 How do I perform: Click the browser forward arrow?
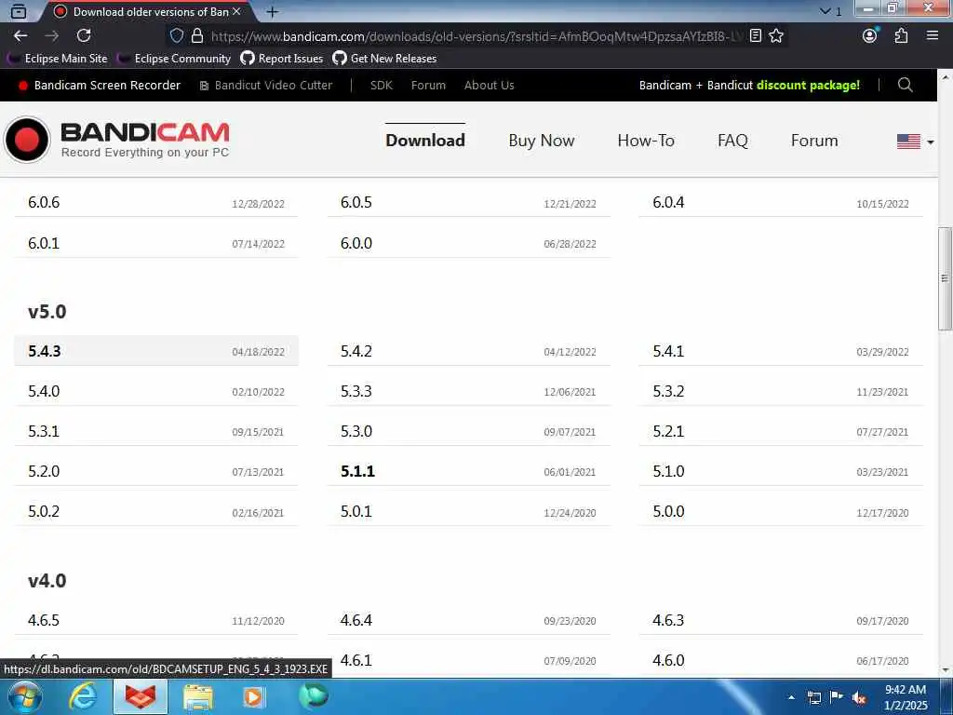click(x=52, y=36)
